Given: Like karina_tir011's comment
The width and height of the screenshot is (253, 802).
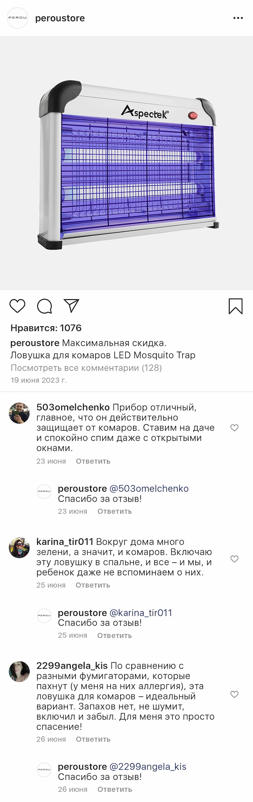Looking at the screenshot, I should click(234, 559).
